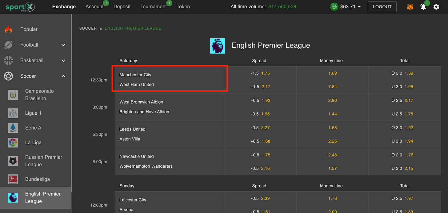Click English Premier League sidebar logo

[x=13, y=198]
